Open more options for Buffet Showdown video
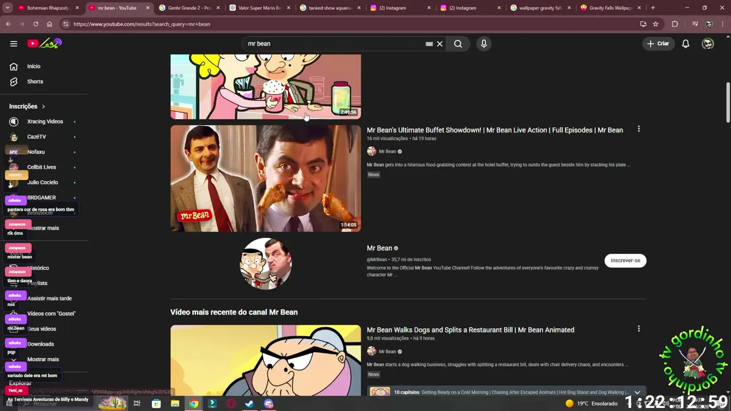Screen dimensions: 731x411 pos(638,129)
